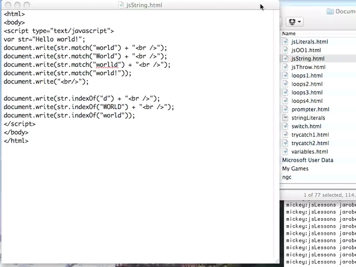Click the loops4.html file name
The image size is (356, 267).
pos(307,101)
